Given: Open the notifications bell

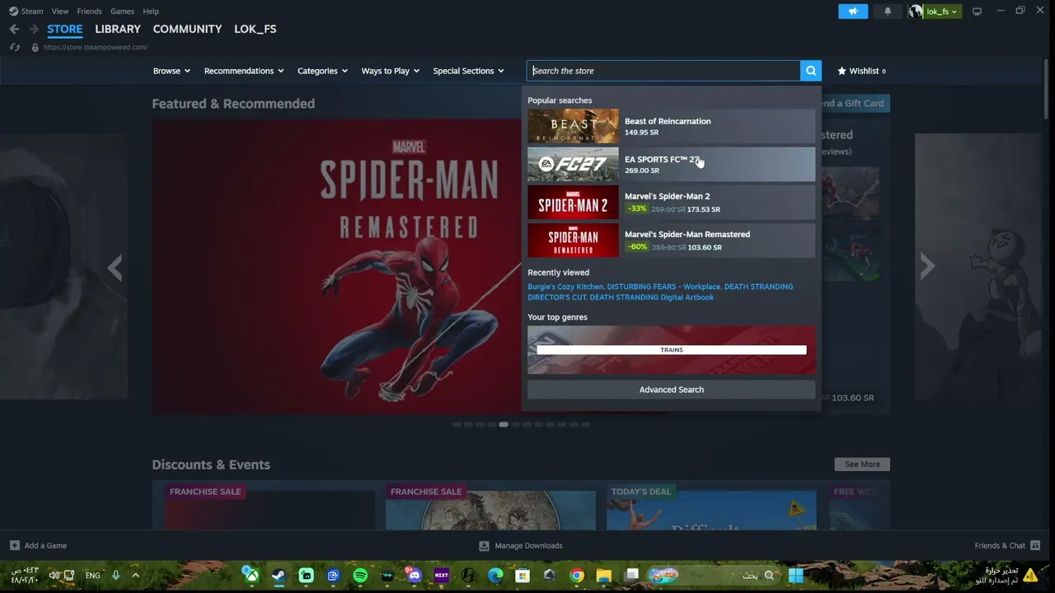Looking at the screenshot, I should [x=888, y=12].
